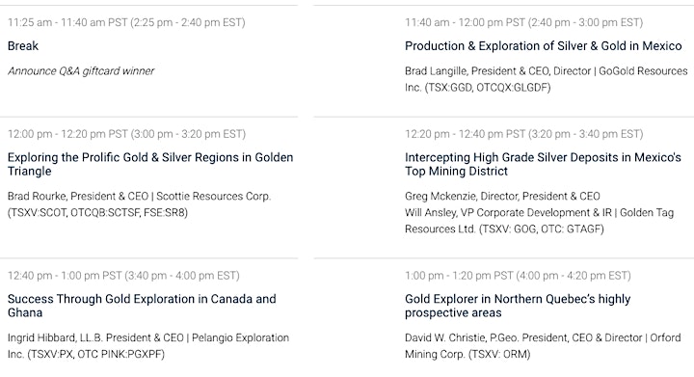Select the 12:40 pm - 1:00 pm PST time slot
Image resolution: width=694 pixels, height=377 pixels.
point(123,276)
